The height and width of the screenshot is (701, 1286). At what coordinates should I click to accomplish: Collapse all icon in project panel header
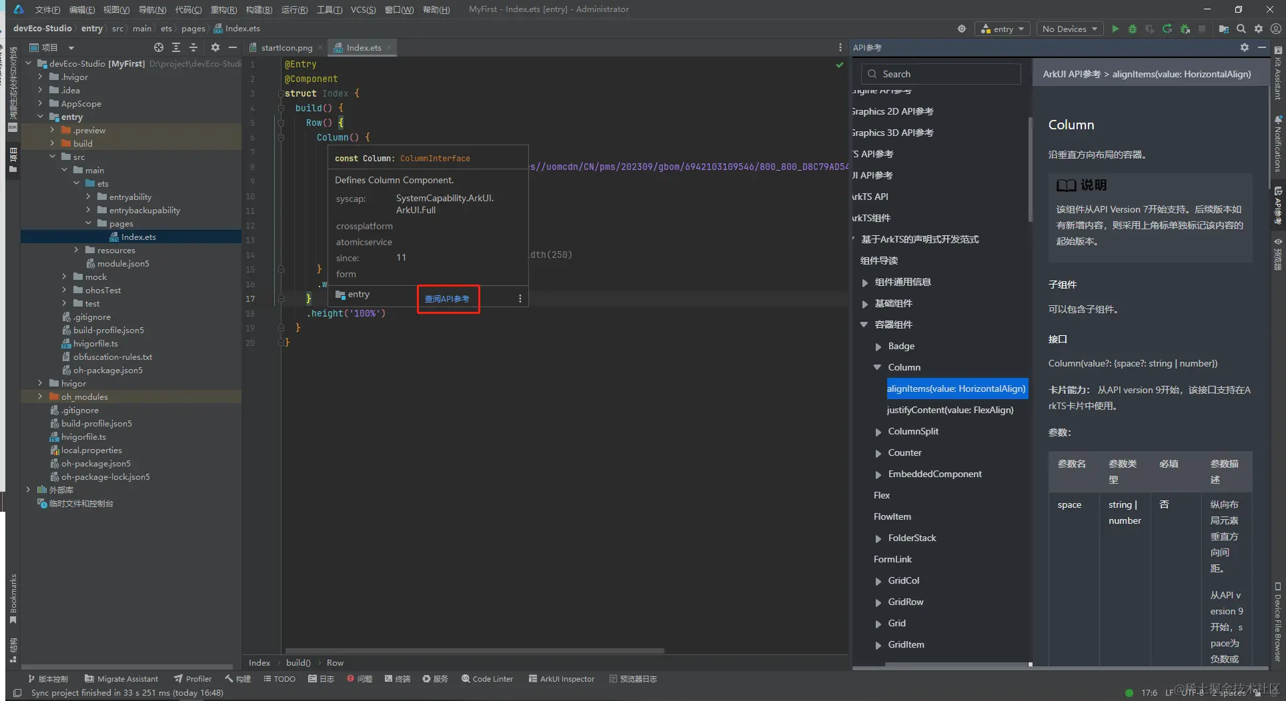coord(193,47)
